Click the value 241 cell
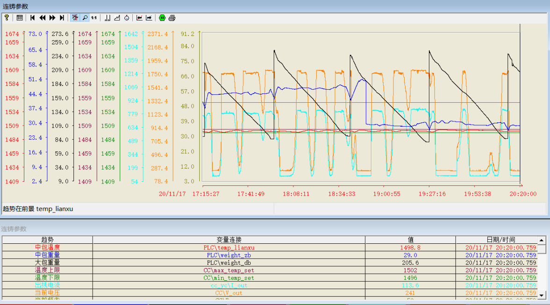 tap(411, 293)
